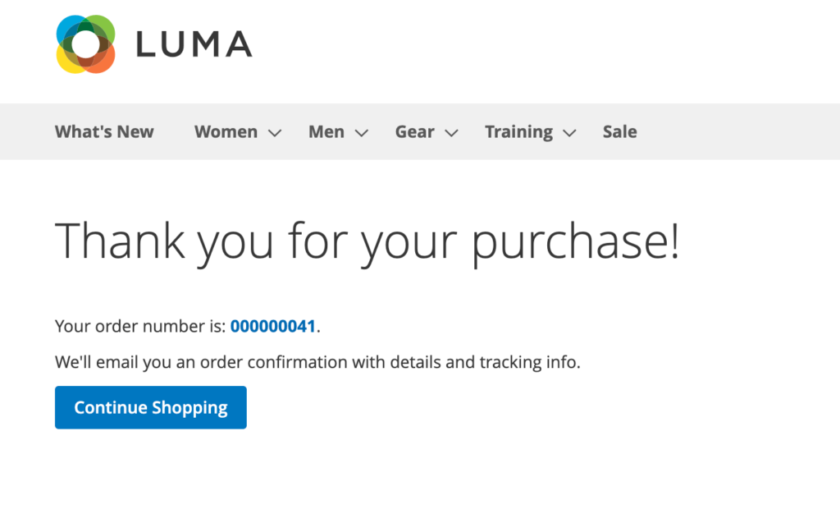Open the Gear category
840x523 pixels.
click(x=414, y=132)
